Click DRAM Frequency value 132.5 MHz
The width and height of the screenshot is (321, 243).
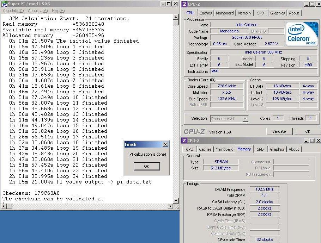265,189
